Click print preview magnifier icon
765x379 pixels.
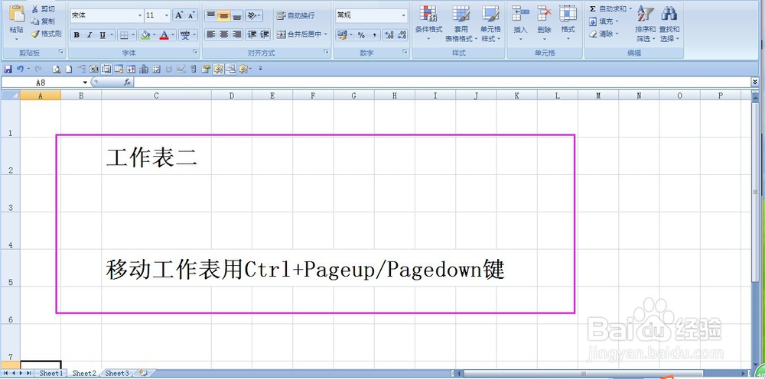(57, 70)
